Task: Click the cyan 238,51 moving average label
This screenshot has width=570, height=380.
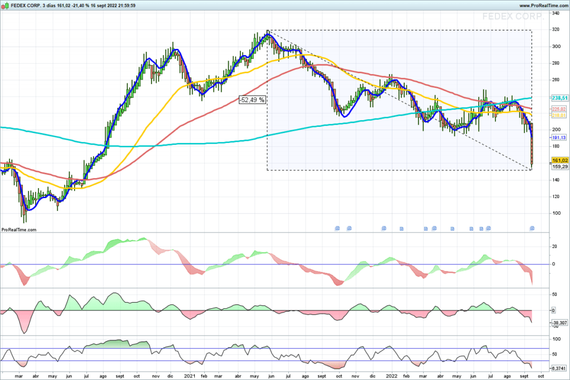Action: pyautogui.click(x=560, y=98)
